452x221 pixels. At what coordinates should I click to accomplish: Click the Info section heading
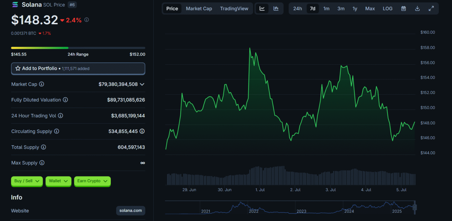pos(17,197)
